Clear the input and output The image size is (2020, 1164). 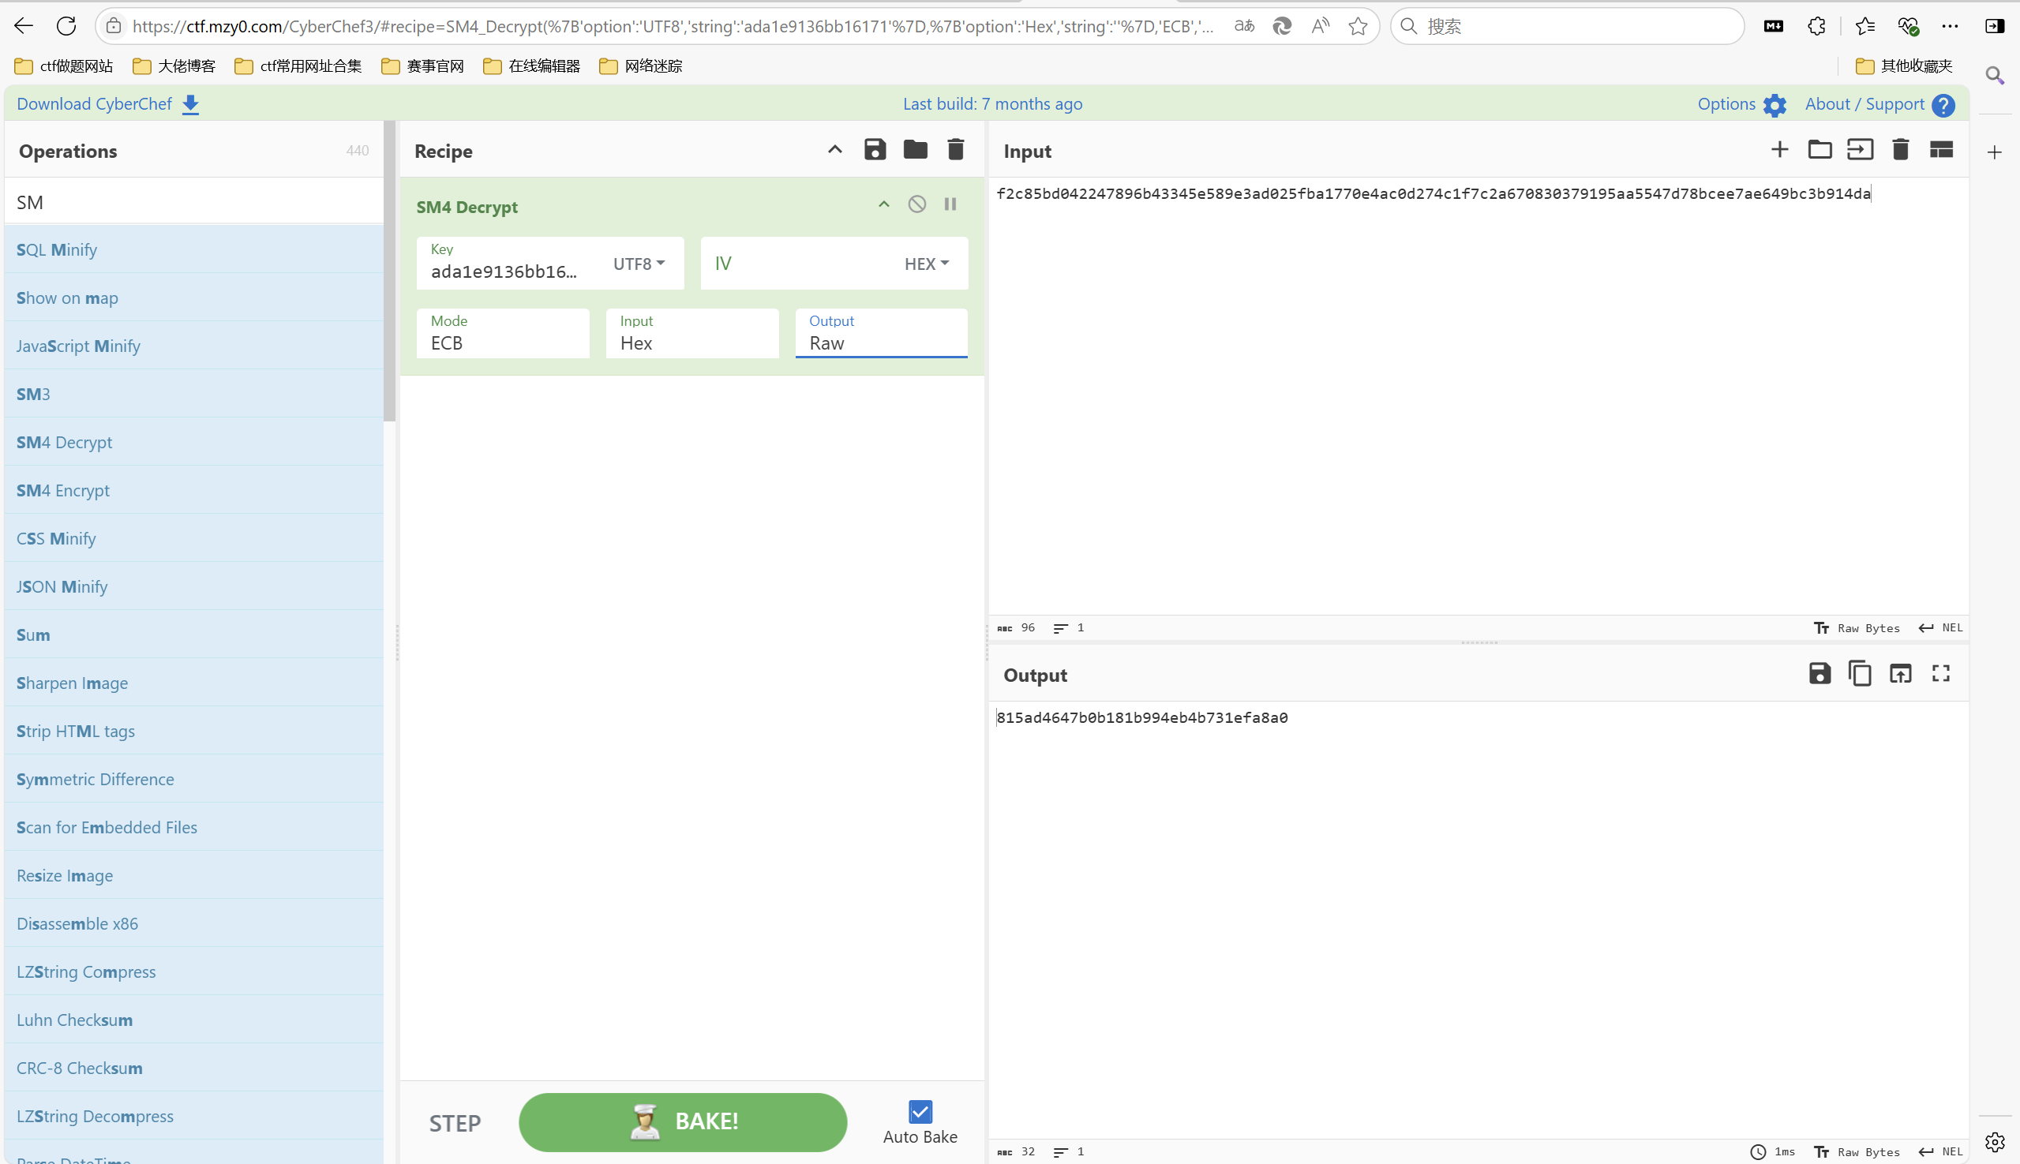(x=1900, y=149)
